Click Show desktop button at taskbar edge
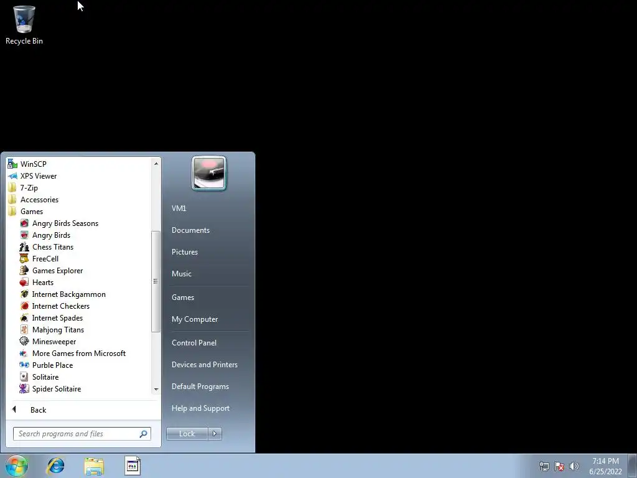Screen dimensions: 637x478 point(633,466)
